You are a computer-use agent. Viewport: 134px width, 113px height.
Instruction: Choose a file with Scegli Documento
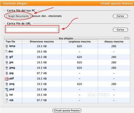tap(18, 16)
